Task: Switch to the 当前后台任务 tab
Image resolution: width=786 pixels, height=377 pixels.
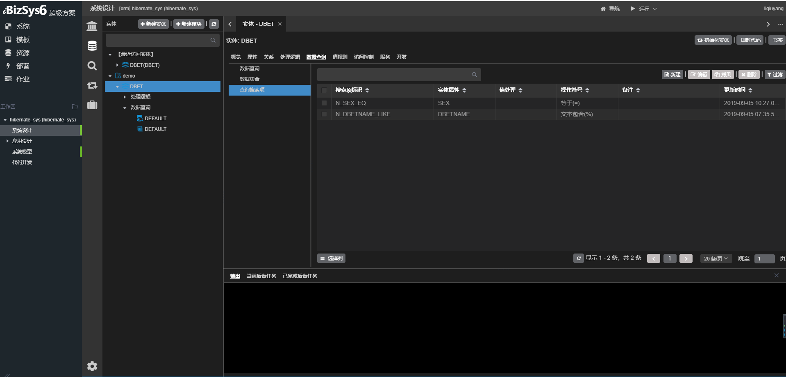Action: point(261,276)
